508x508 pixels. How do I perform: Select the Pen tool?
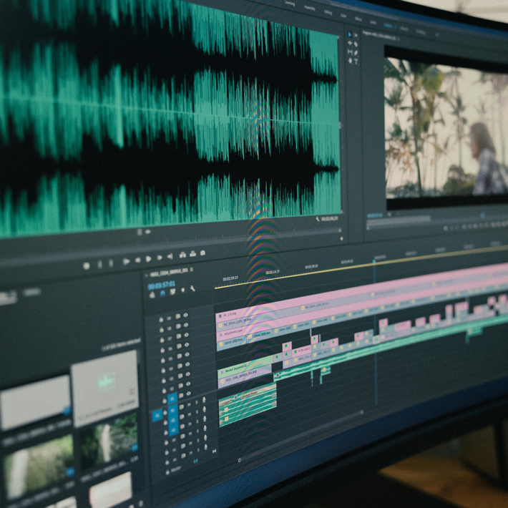356,53
